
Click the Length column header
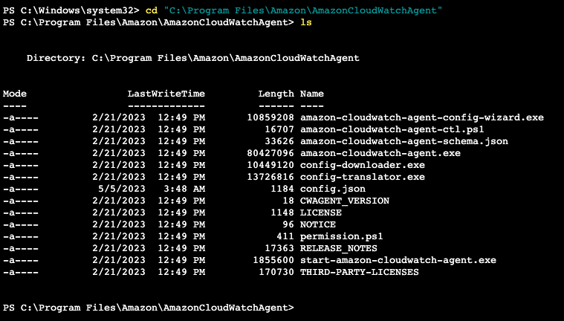click(x=276, y=94)
